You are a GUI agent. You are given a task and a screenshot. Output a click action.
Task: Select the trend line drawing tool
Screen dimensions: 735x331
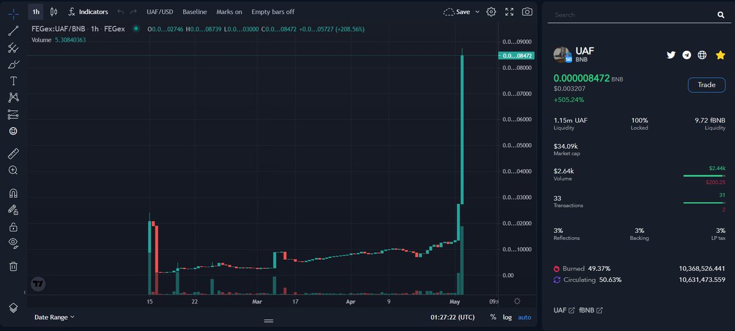point(13,31)
